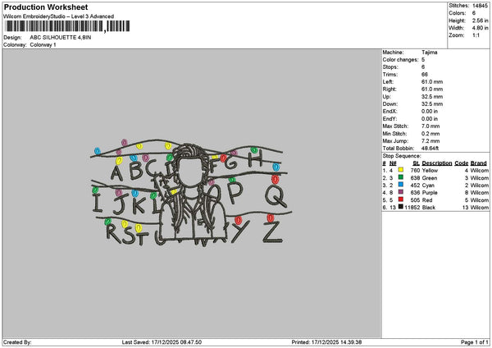Click the 'Wilcom' brand in the Yellow row
Image resolution: width=492 pixels, height=348 pixels.
coord(480,171)
